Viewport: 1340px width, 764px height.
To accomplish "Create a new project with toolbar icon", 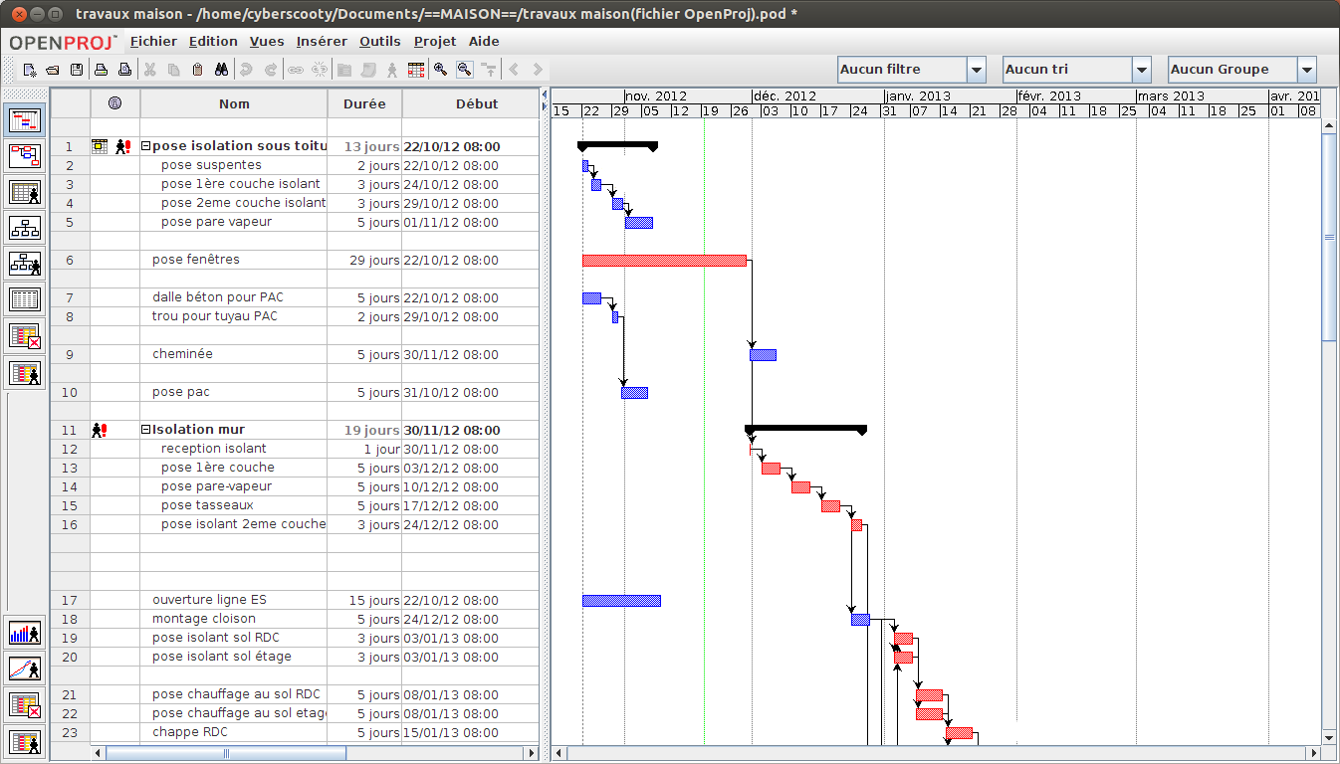I will coord(30,70).
